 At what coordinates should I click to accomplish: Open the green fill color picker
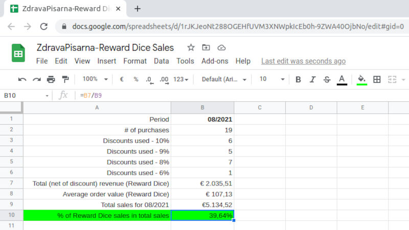pos(362,79)
